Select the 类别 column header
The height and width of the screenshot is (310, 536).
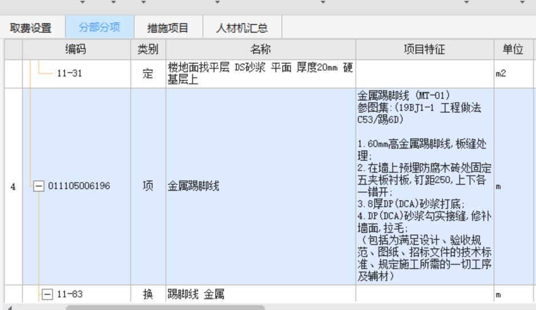(x=148, y=50)
